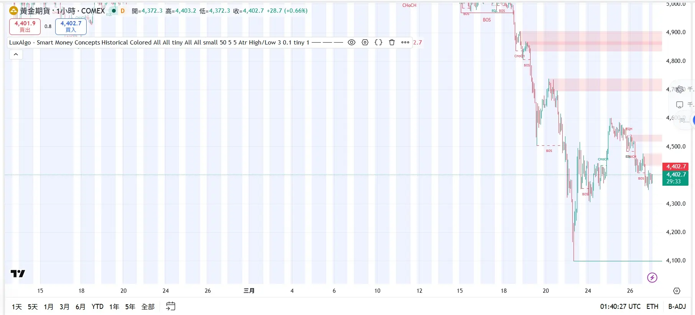Click the red 4,402.7 price label
Viewport: 695px width, 315px height.
pos(676,167)
